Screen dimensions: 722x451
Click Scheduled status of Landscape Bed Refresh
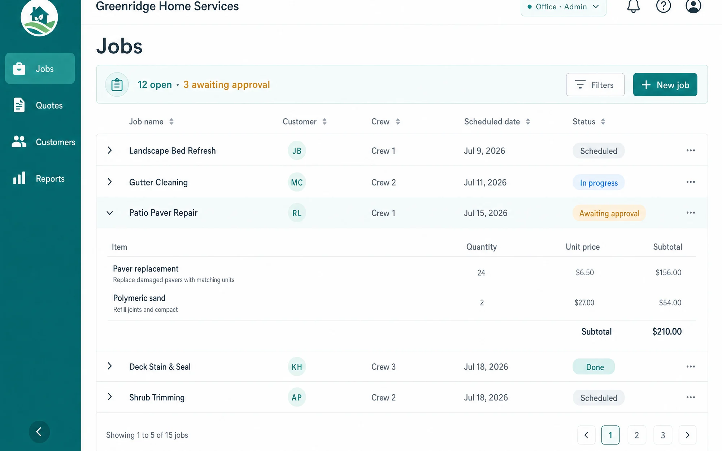[599, 151]
